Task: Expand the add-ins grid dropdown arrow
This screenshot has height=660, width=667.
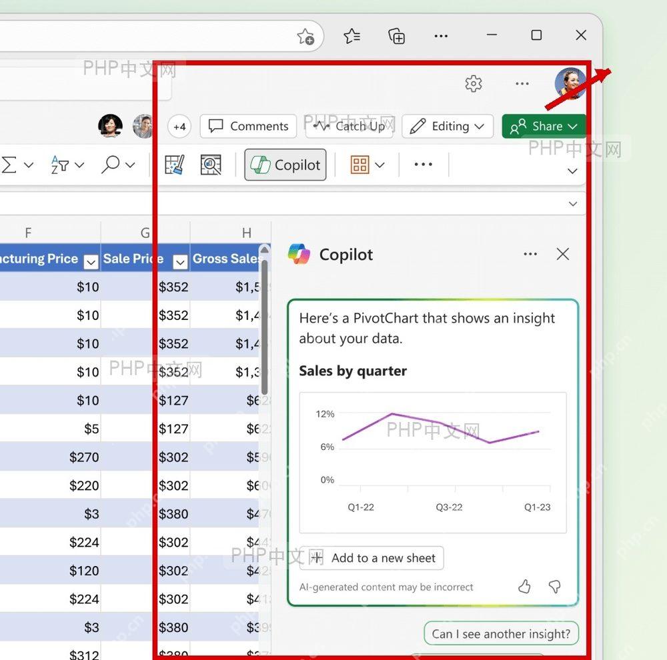Action: tap(380, 165)
